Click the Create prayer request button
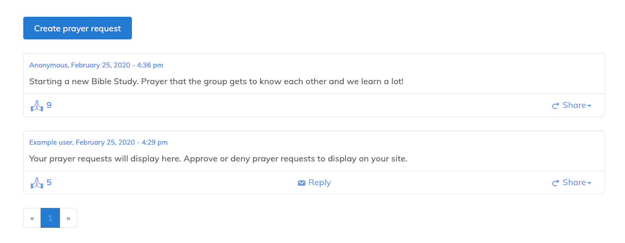The width and height of the screenshot is (625, 243). [77, 28]
